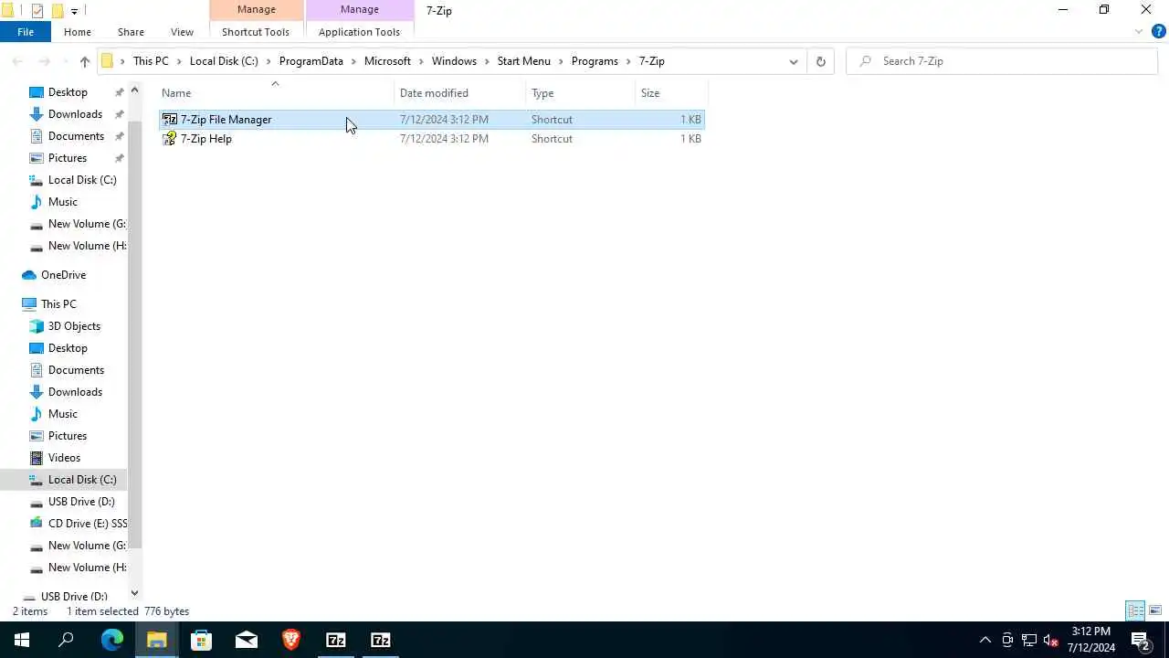The width and height of the screenshot is (1169, 658).
Task: Switch to the Home ribbon tab
Action: (78, 32)
